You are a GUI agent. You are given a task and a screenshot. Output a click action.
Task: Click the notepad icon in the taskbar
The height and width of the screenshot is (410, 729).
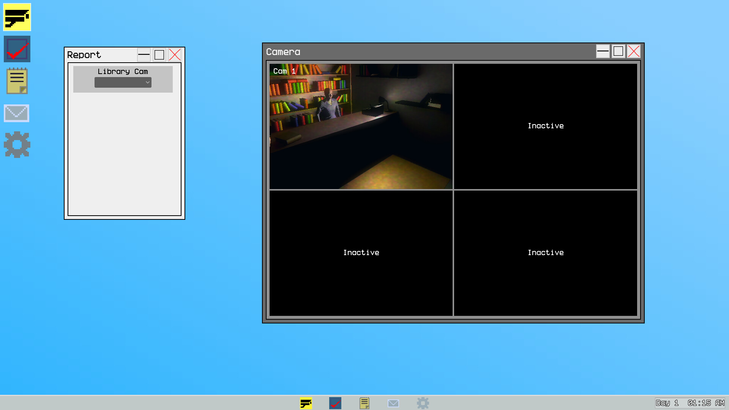(x=364, y=403)
